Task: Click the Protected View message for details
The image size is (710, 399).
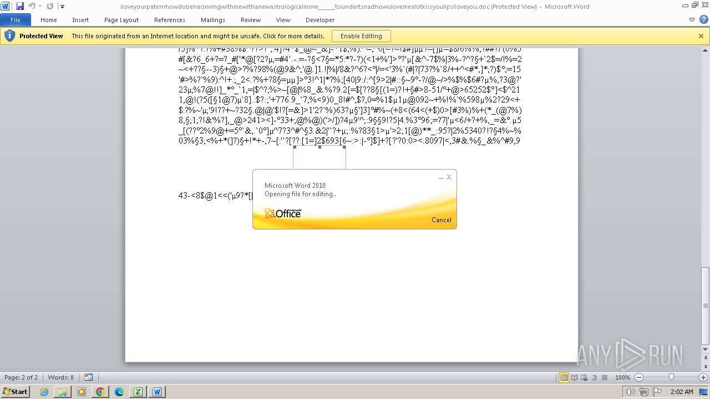Action: coord(198,36)
